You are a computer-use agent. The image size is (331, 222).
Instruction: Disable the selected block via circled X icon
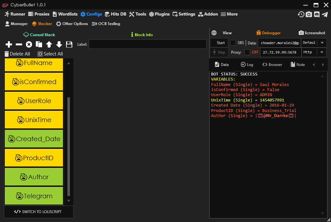pos(29,44)
